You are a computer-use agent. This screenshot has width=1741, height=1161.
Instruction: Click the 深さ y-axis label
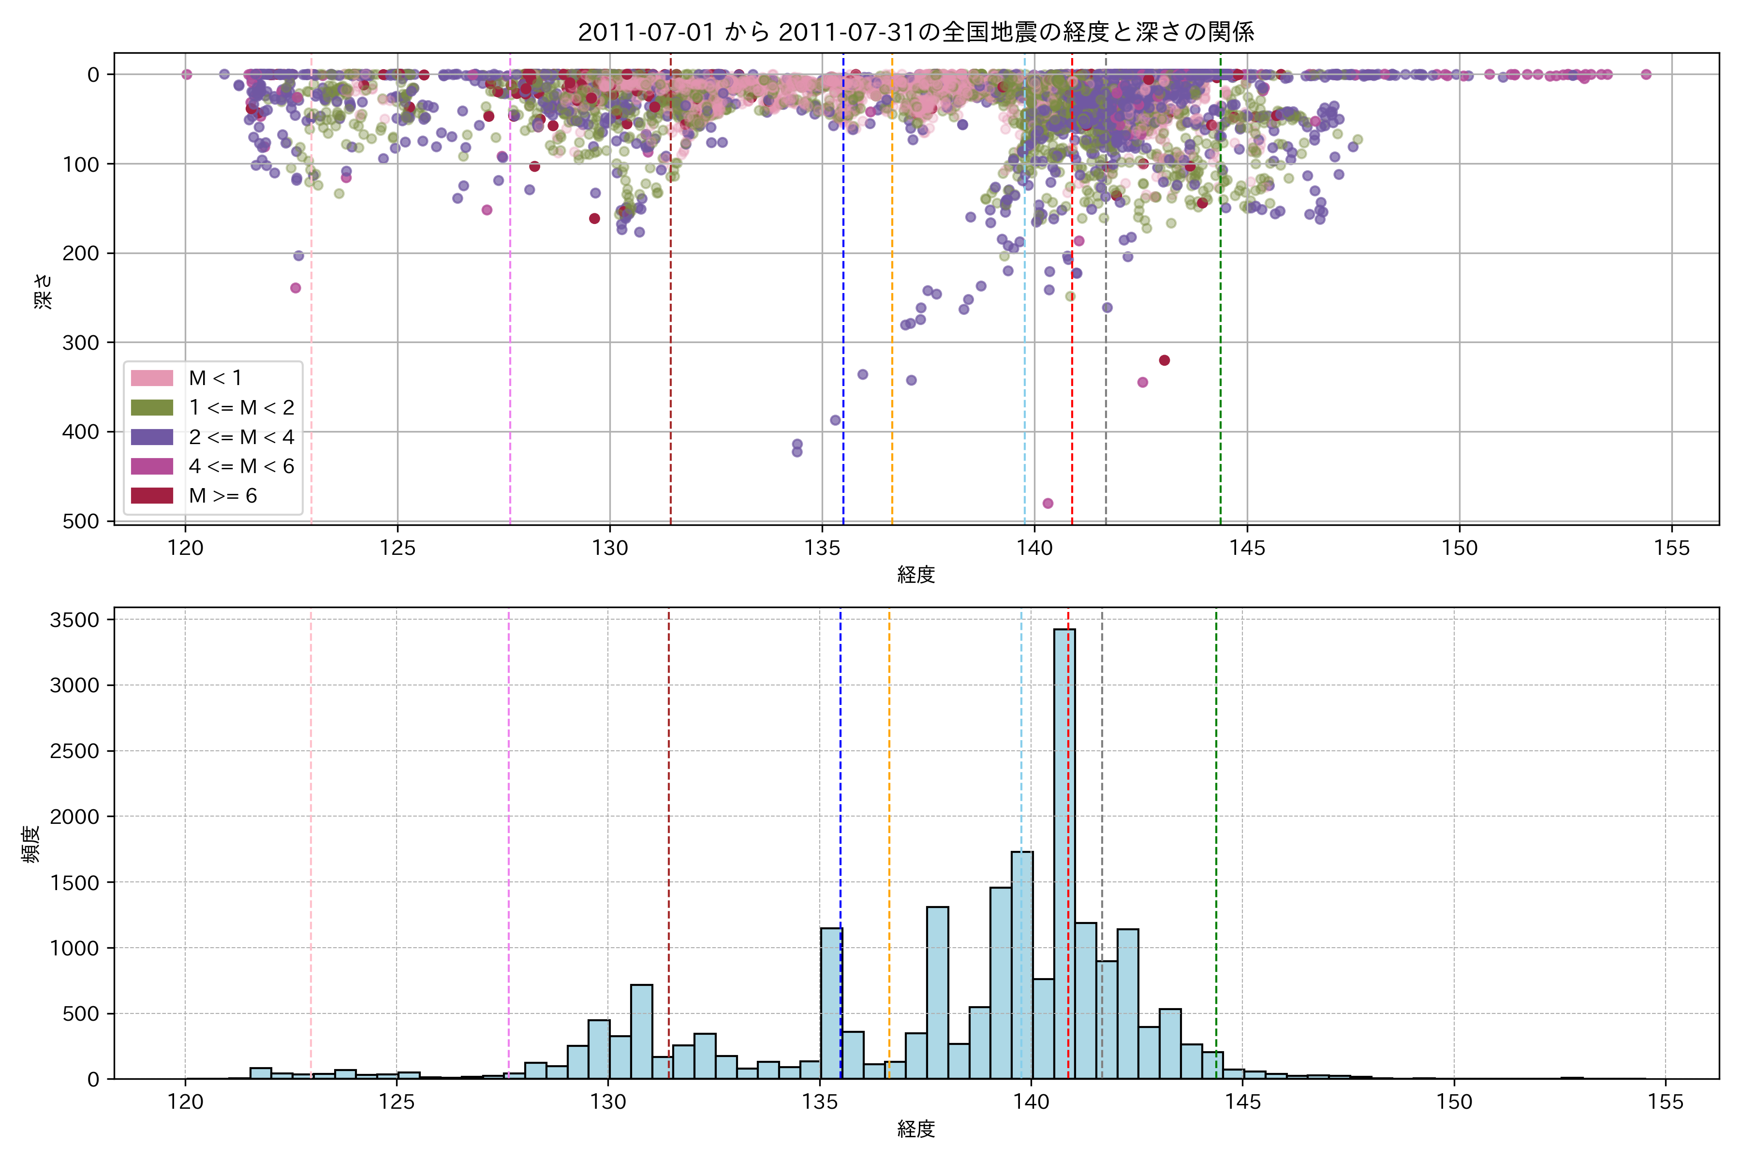pos(44,291)
